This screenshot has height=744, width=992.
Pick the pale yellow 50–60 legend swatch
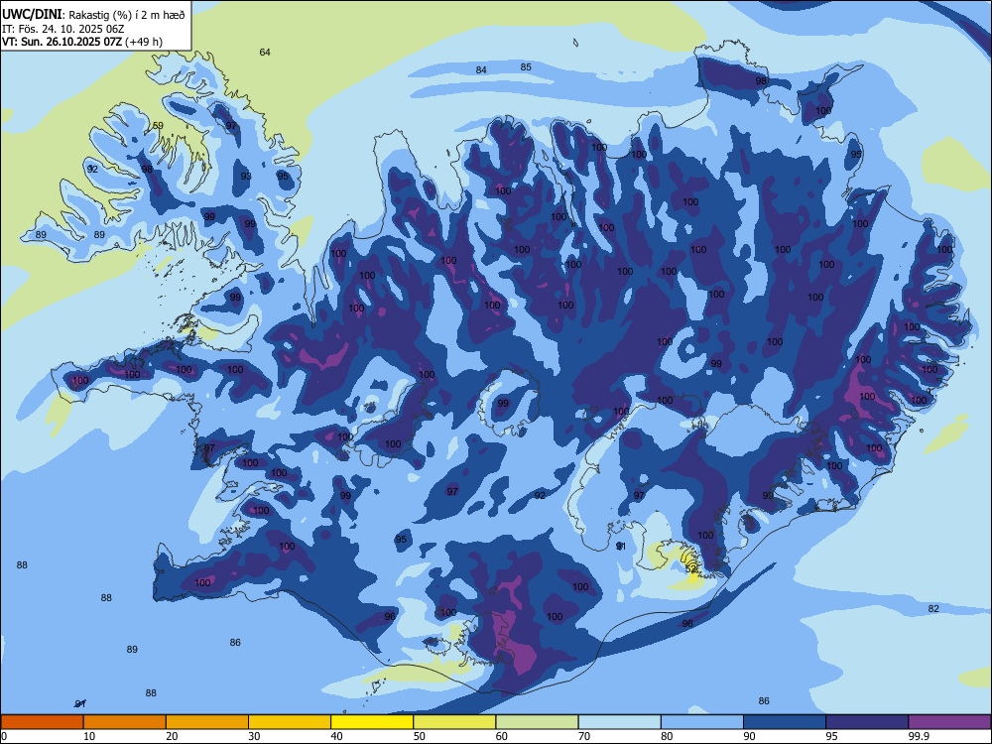pos(454,722)
